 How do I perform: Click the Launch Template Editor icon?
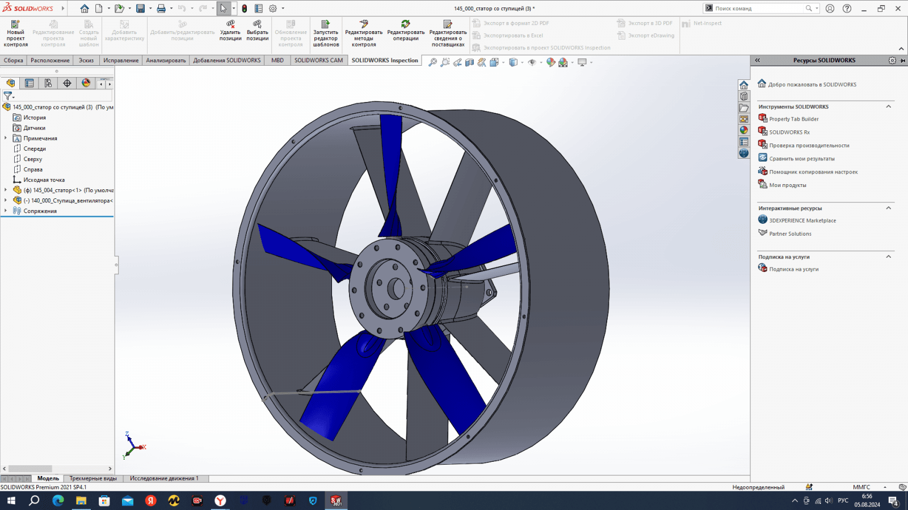[x=326, y=24]
